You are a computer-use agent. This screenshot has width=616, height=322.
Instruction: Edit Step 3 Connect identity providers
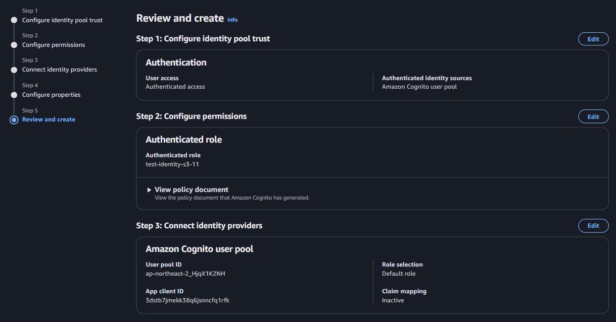pos(593,226)
